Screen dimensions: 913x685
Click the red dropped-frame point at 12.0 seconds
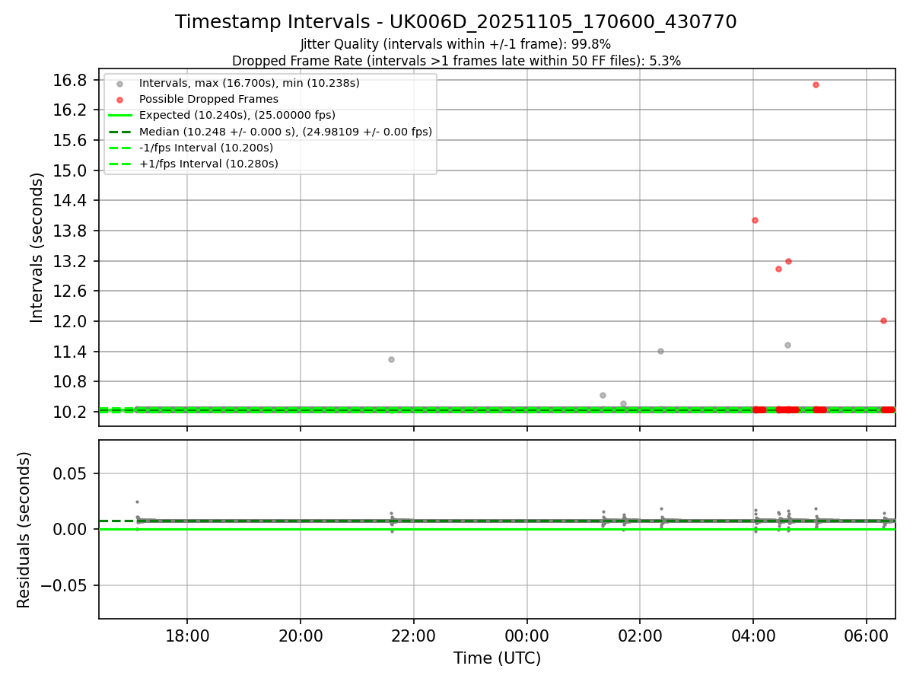pos(883,320)
